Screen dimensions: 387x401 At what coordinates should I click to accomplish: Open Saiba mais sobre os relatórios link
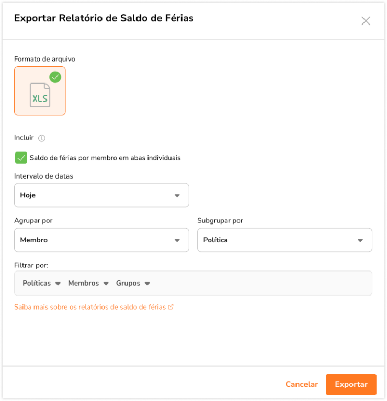(x=90, y=307)
